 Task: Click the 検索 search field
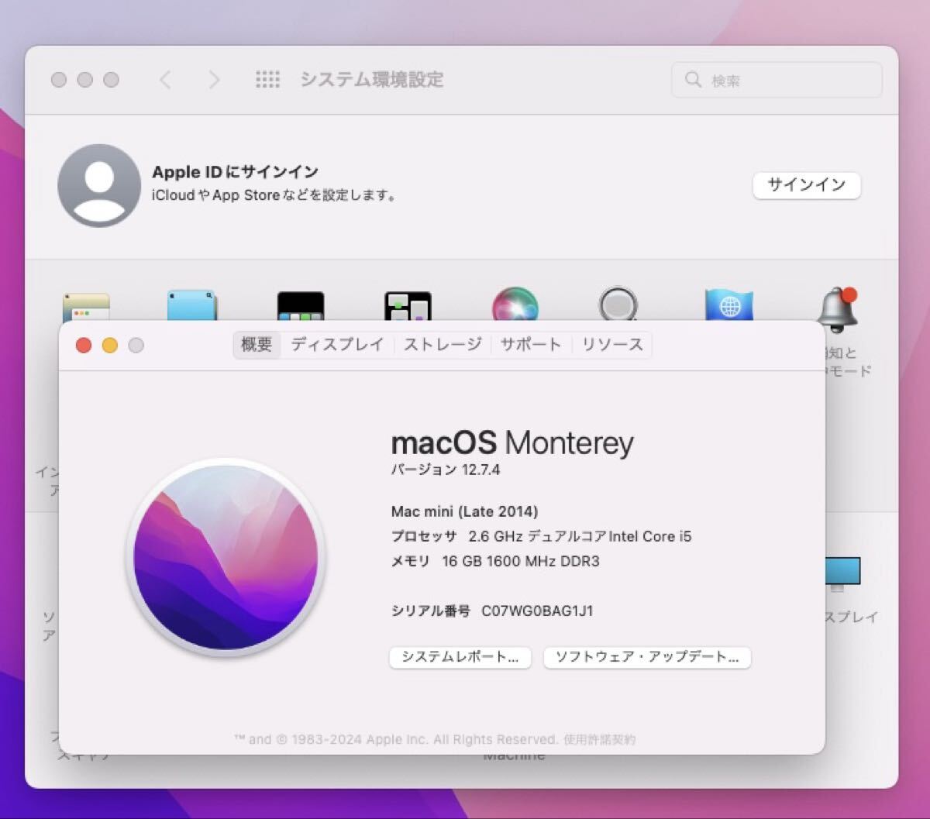(x=777, y=80)
